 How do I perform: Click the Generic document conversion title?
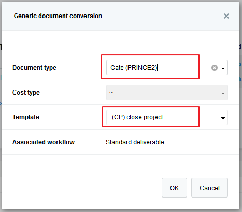tap(58, 16)
